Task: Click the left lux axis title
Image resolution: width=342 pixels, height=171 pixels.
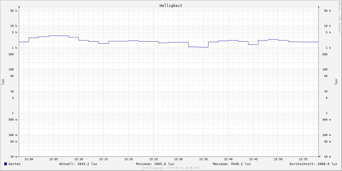Action: 3,82
